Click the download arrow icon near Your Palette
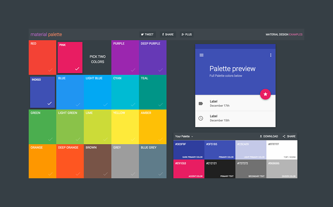 [x=261, y=136]
